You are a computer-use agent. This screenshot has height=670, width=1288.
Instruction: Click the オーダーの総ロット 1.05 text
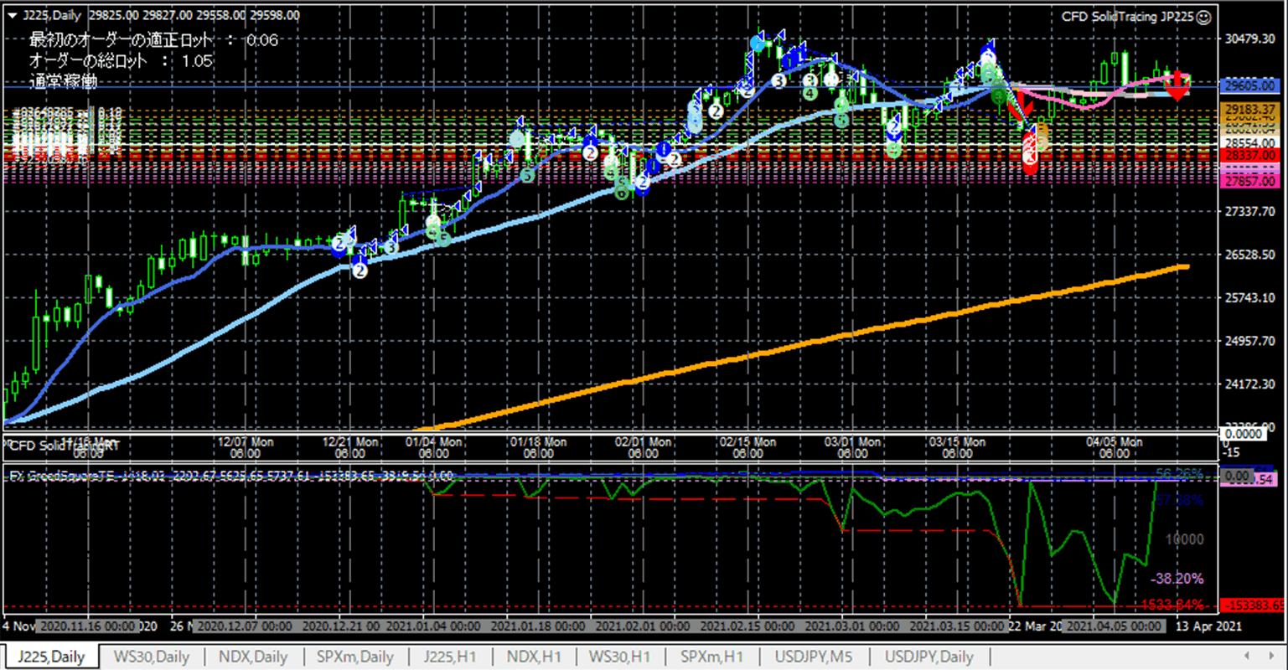[x=121, y=61]
